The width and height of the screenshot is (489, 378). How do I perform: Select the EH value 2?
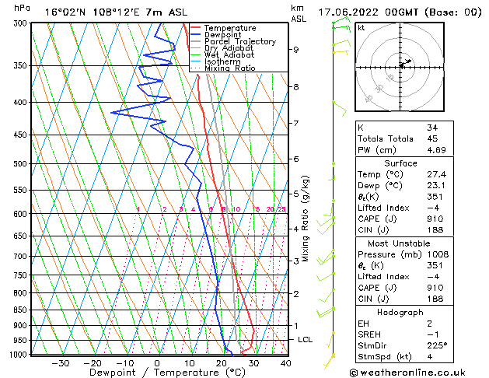430,324
